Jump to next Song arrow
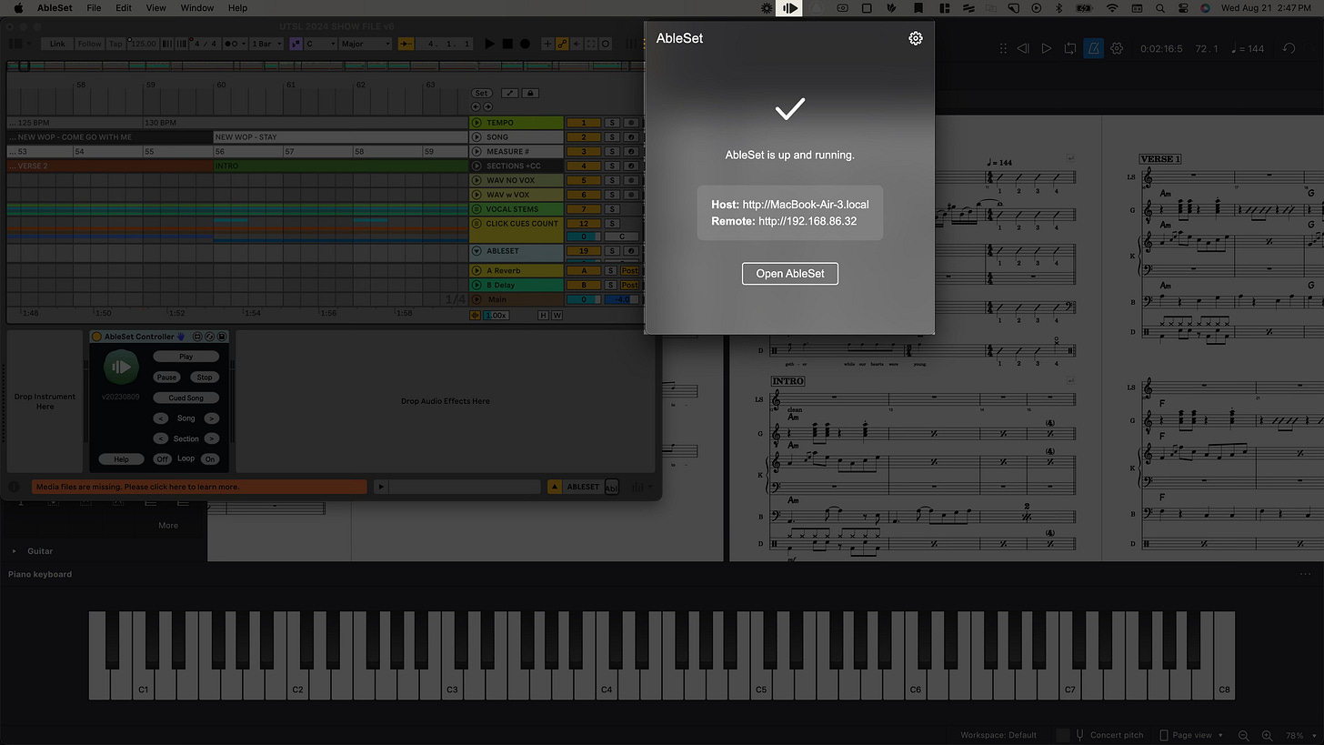Image resolution: width=1324 pixels, height=745 pixels. pyautogui.click(x=211, y=418)
